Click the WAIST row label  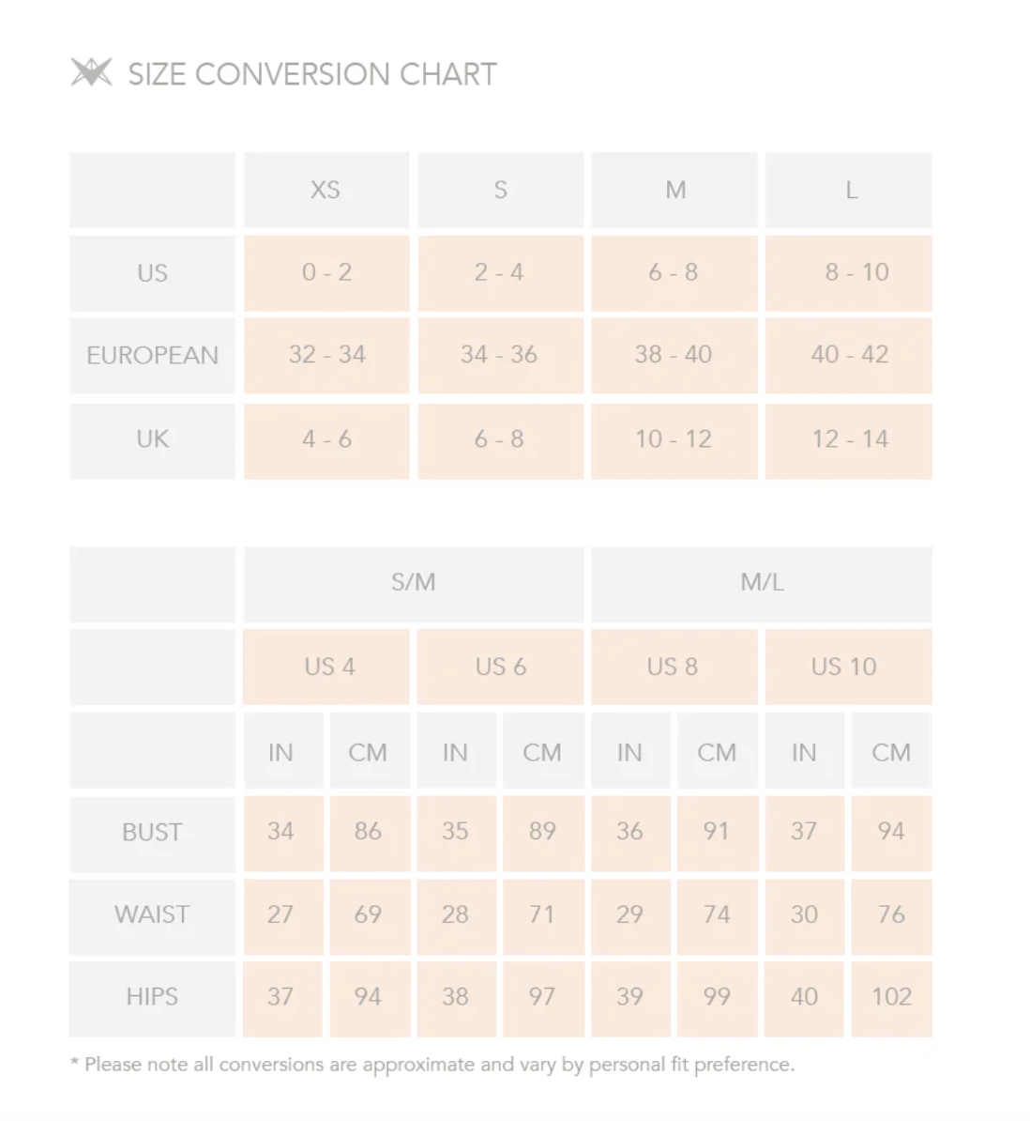(x=152, y=914)
